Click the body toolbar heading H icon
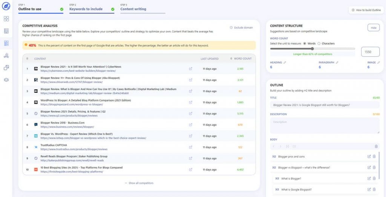 (287, 146)
